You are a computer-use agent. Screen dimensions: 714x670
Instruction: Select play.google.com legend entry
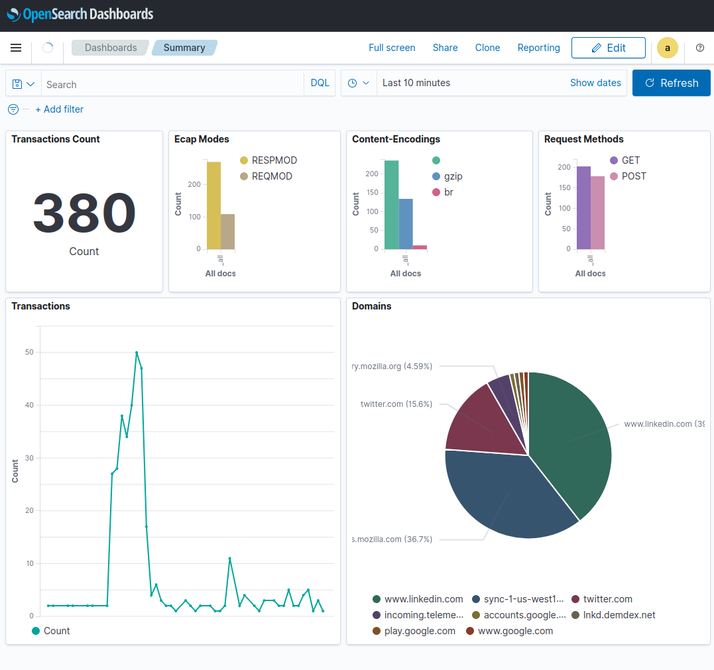pos(414,631)
